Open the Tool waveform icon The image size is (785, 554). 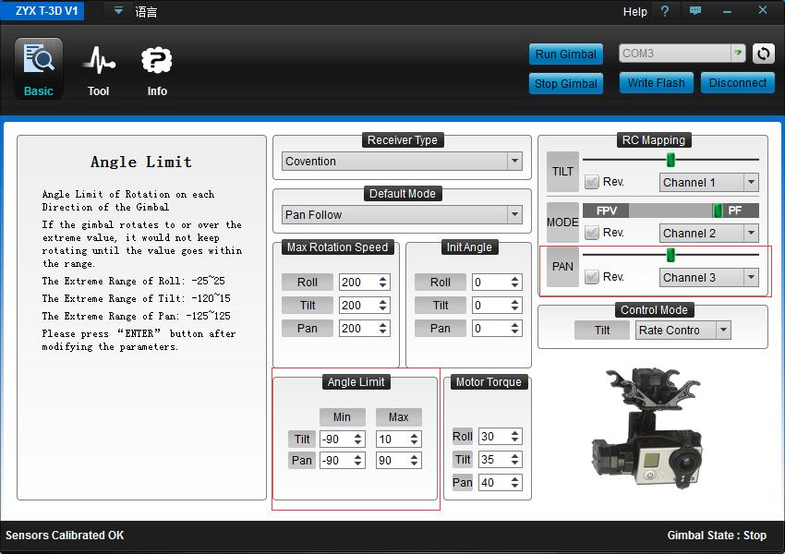tap(98, 61)
